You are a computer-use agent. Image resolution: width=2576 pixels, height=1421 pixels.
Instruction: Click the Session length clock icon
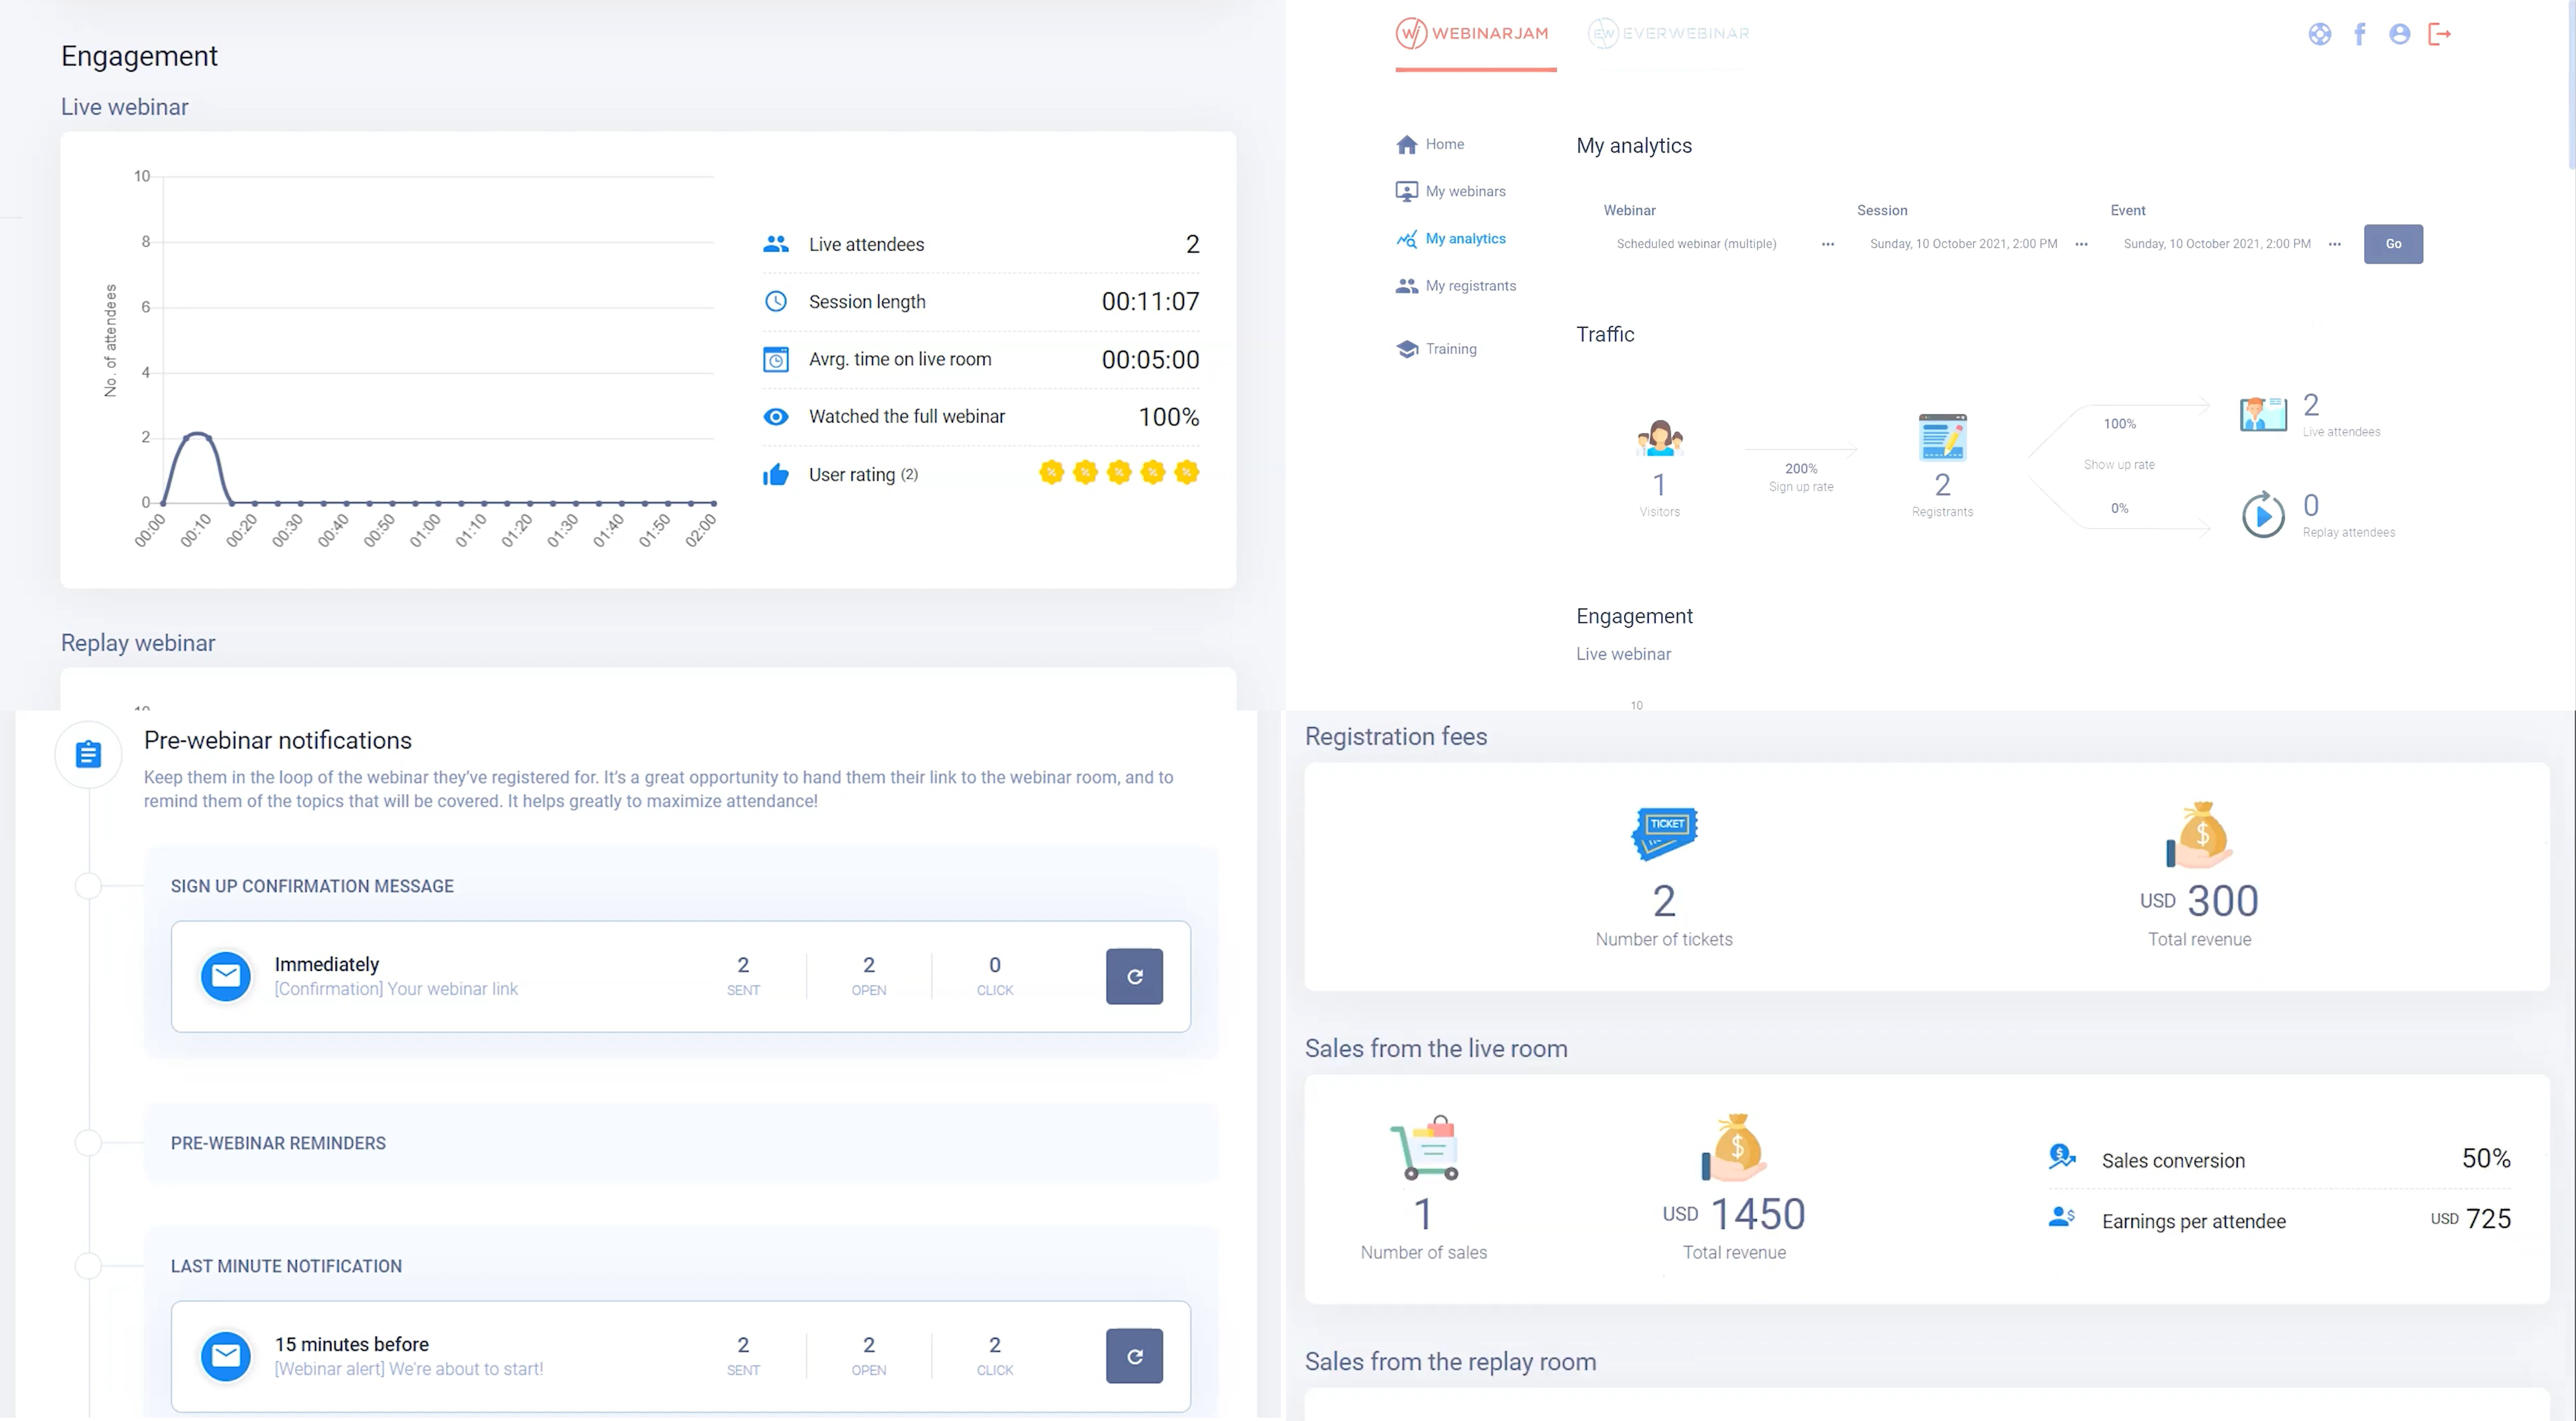click(775, 301)
